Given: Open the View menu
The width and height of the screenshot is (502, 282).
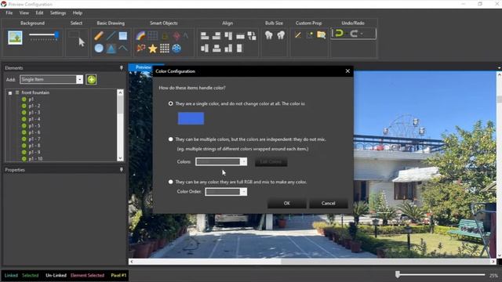Looking at the screenshot, I should 24,13.
